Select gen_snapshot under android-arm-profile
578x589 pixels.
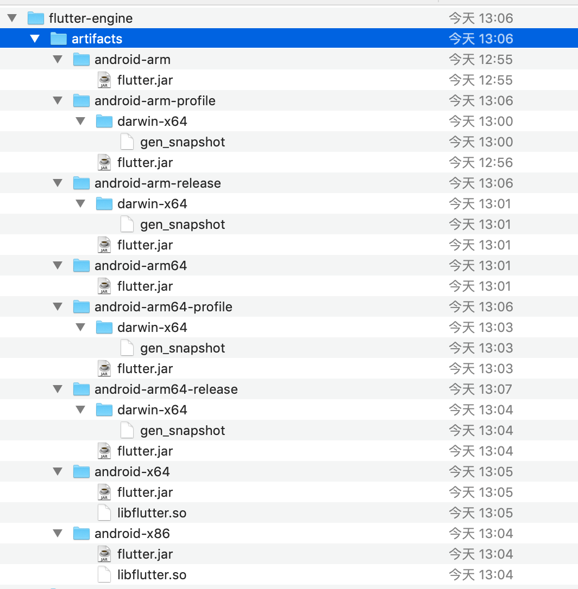click(182, 142)
